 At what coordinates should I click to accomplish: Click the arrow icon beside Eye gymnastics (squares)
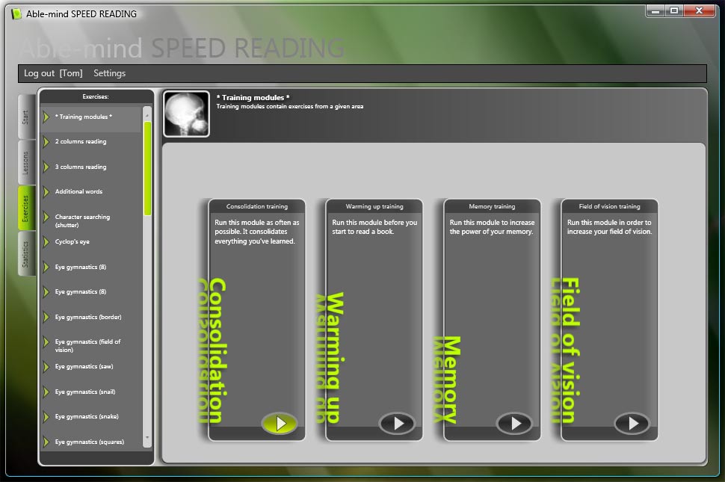[46, 442]
